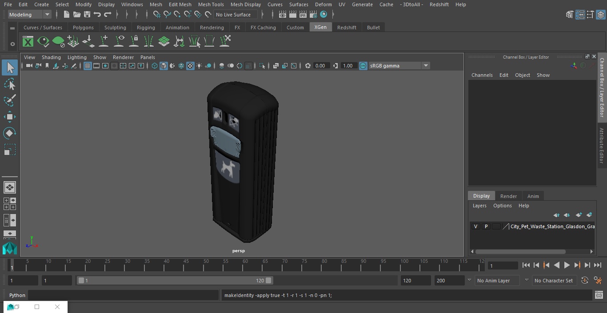Open the shelf tab list menu button
This screenshot has width=607, height=313.
[12, 28]
